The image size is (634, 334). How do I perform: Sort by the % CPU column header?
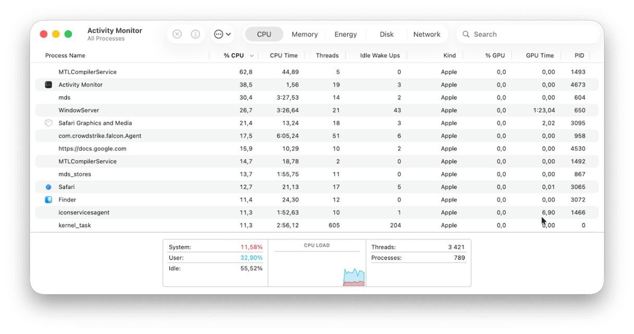(x=234, y=56)
